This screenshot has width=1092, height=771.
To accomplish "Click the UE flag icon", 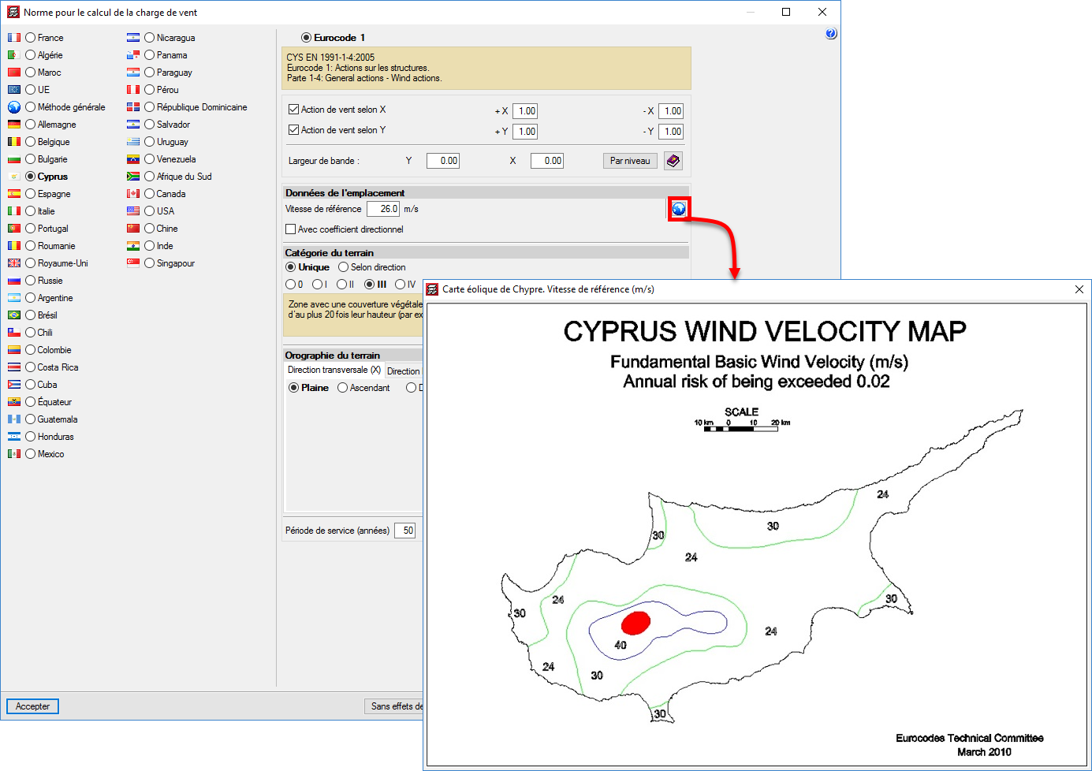I will coord(14,90).
